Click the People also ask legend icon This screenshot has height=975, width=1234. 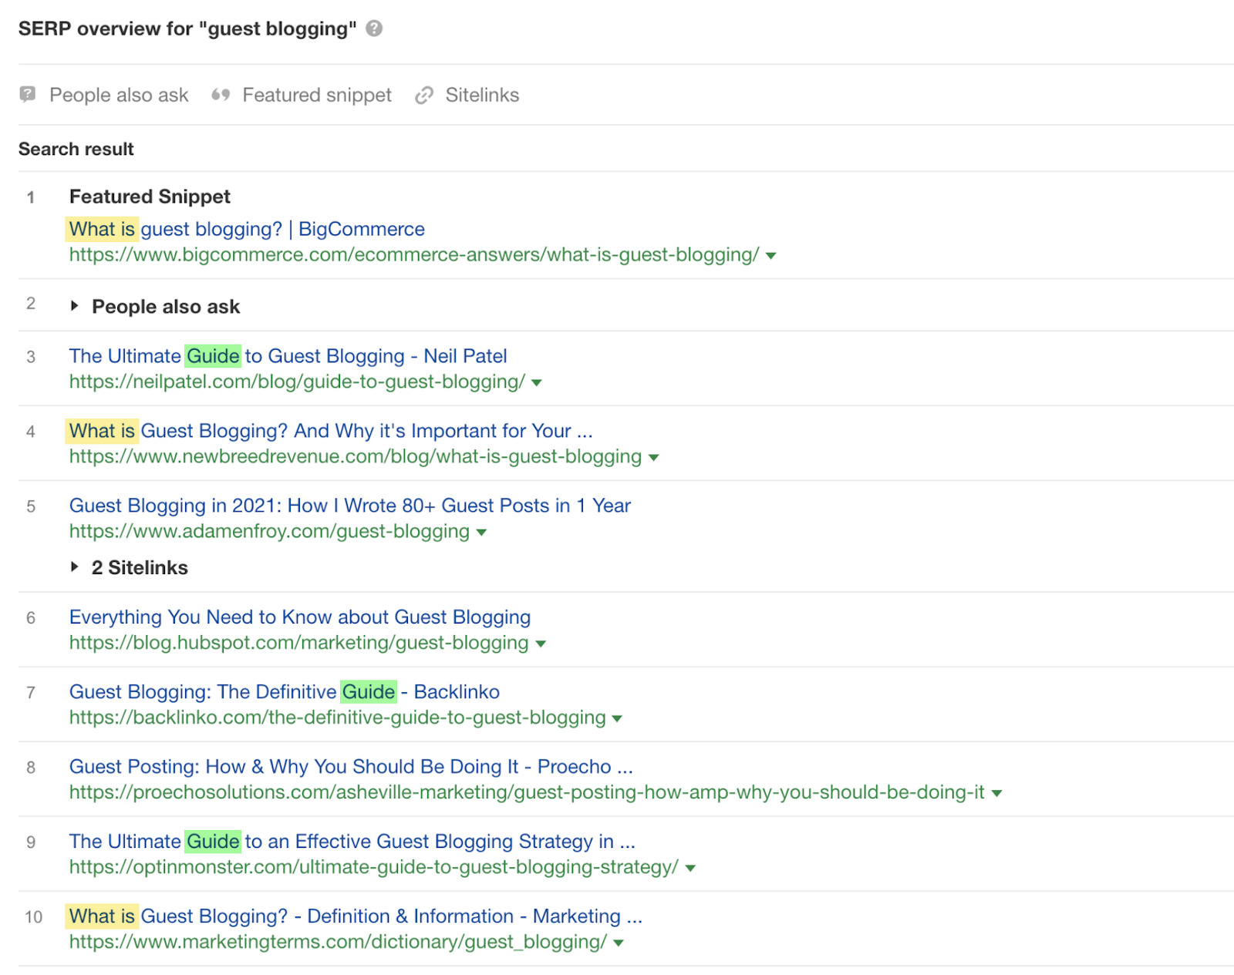(28, 95)
